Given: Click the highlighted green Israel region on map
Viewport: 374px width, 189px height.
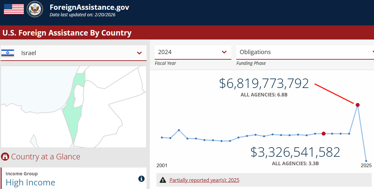Looking at the screenshot, I should pyautogui.click(x=72, y=117).
